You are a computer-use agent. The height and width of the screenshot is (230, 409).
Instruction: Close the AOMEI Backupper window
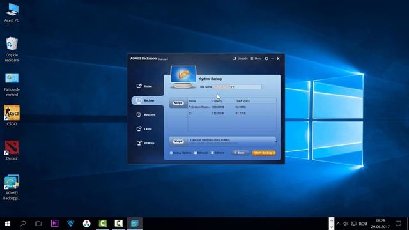(278, 59)
